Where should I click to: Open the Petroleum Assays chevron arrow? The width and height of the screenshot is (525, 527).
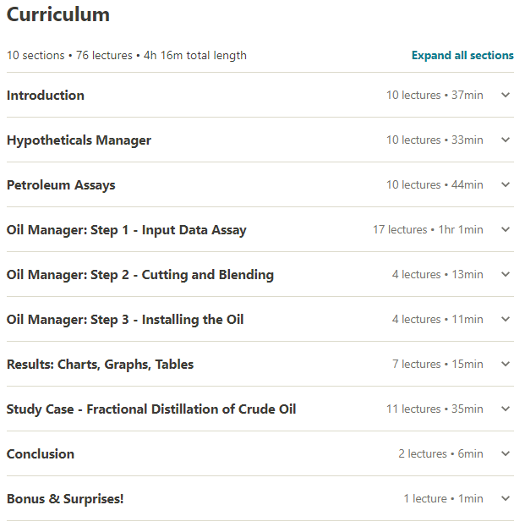point(506,184)
